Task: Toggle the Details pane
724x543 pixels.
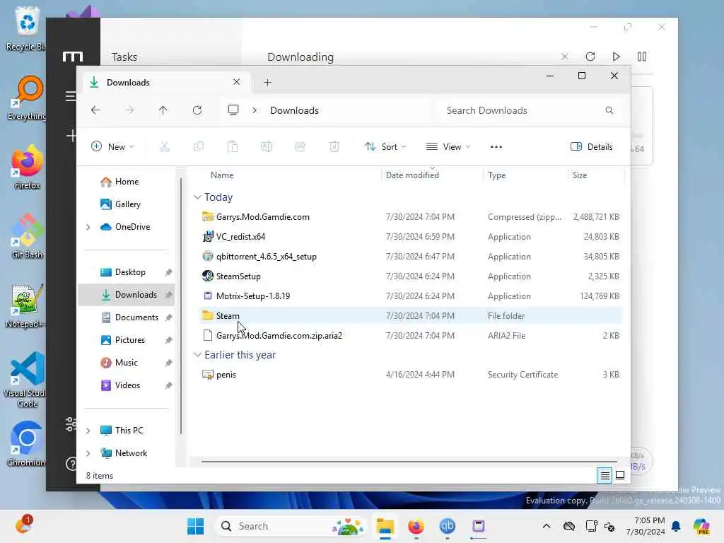Action: tap(592, 147)
